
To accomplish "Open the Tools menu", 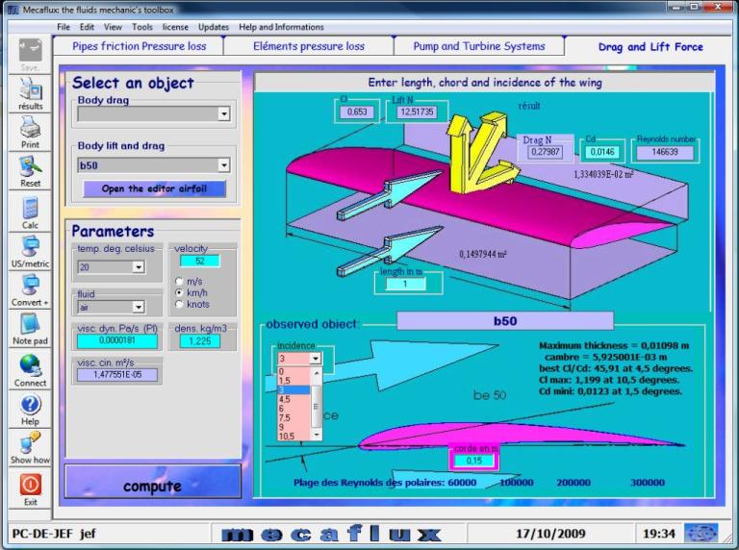I will pos(142,27).
